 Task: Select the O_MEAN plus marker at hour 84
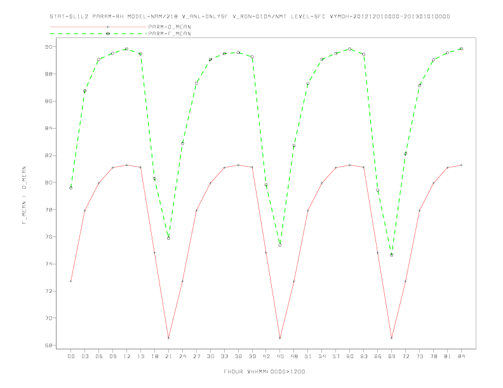pos(461,165)
